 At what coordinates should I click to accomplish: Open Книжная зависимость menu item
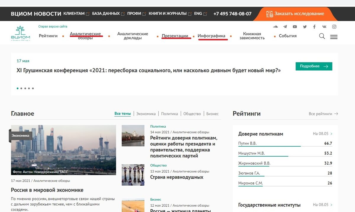tap(252, 36)
